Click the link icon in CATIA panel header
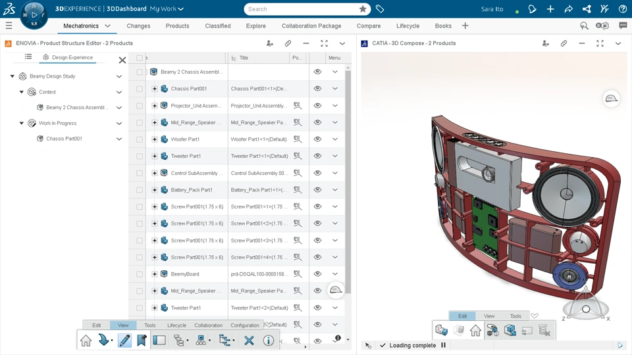 (564, 43)
